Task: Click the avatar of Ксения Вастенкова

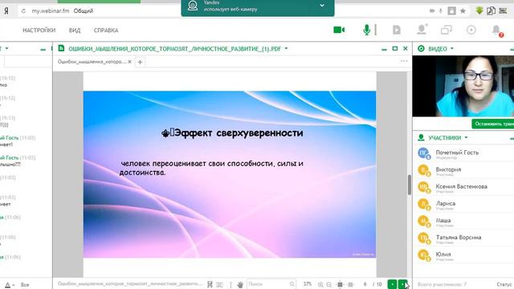Action: pyautogui.click(x=423, y=187)
